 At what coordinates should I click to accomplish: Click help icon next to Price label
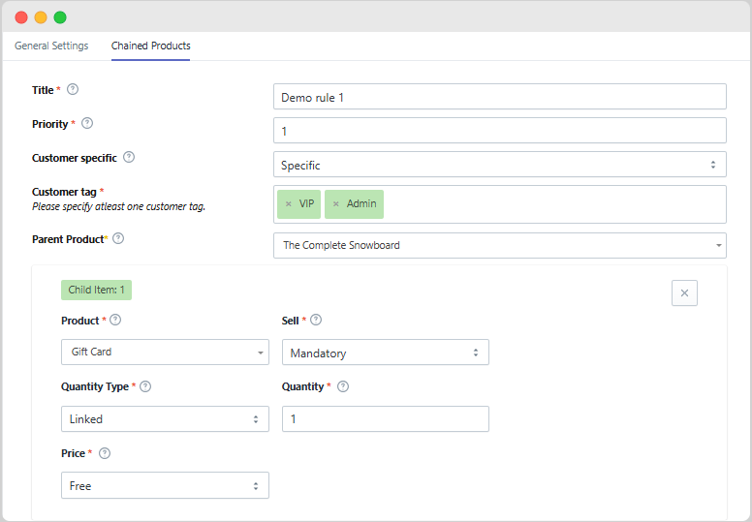105,453
